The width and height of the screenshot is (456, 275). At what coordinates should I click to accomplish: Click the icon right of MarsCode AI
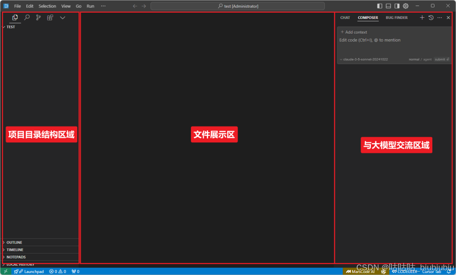(x=383, y=272)
